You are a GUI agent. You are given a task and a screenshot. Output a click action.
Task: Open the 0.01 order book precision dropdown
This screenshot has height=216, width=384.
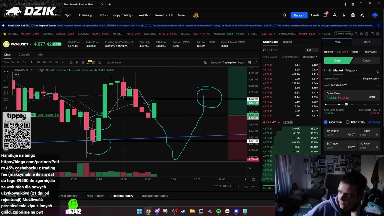coord(311,50)
